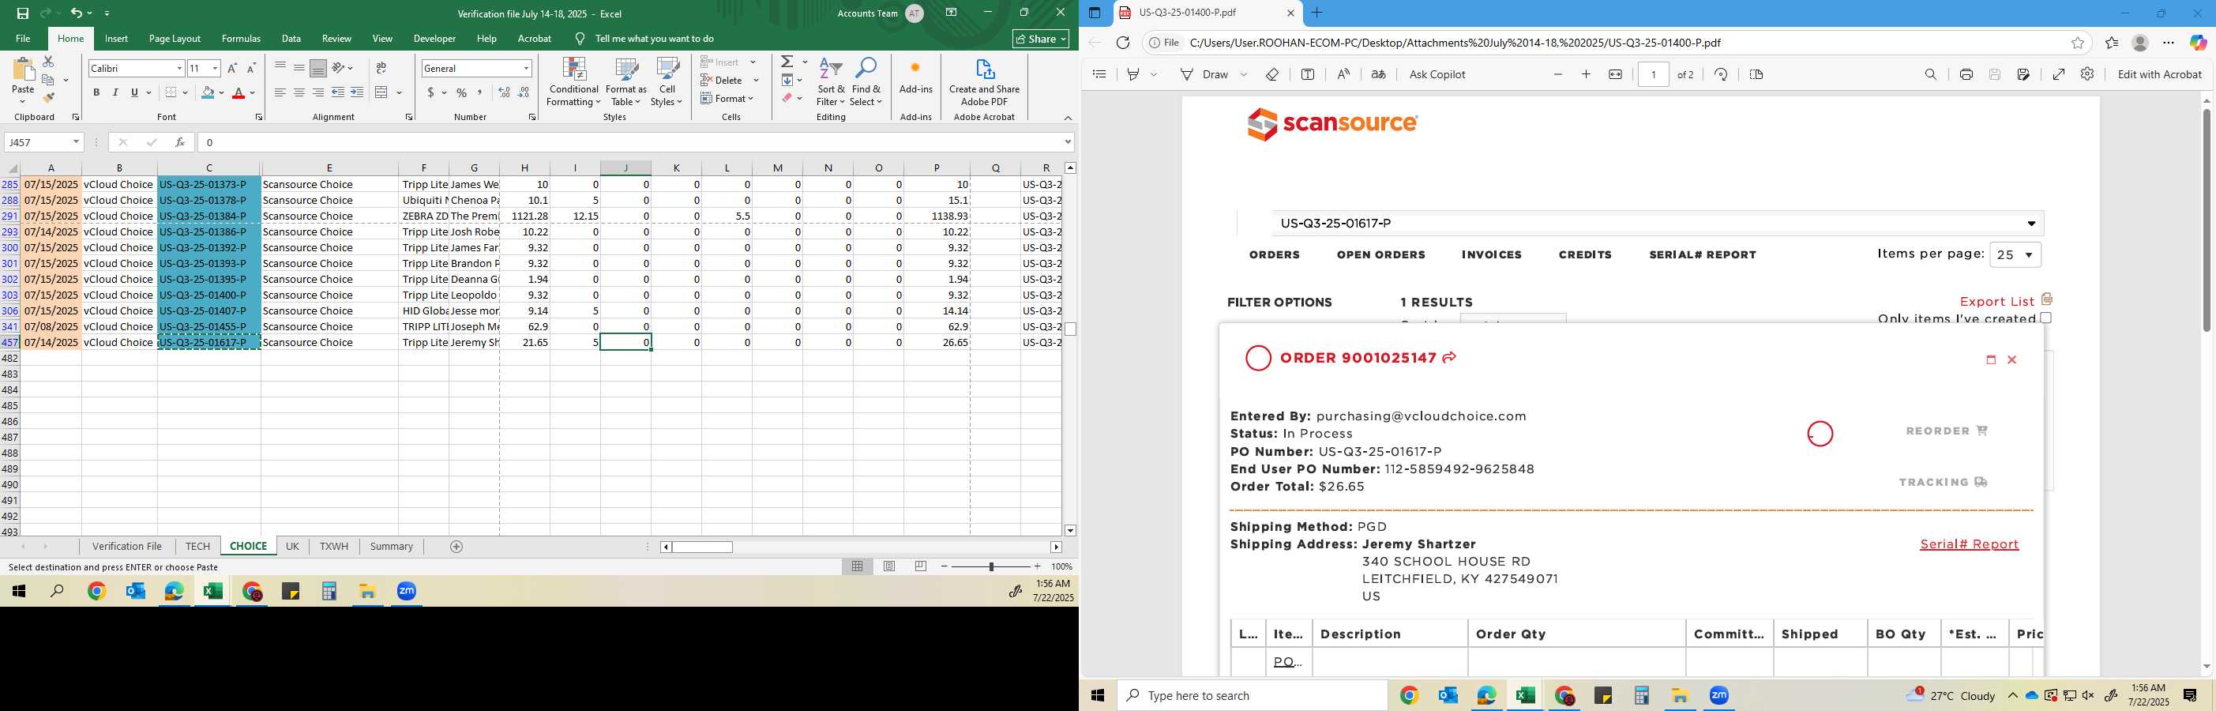This screenshot has width=2216, height=711.
Task: Click the Share button in Excel
Action: (1041, 39)
